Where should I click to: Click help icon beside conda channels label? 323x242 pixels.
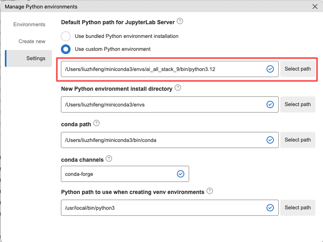click(x=109, y=159)
